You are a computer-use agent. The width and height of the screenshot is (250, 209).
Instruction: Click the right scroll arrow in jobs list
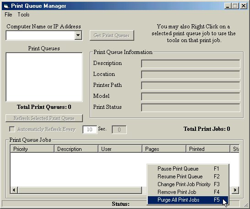pos(235,190)
